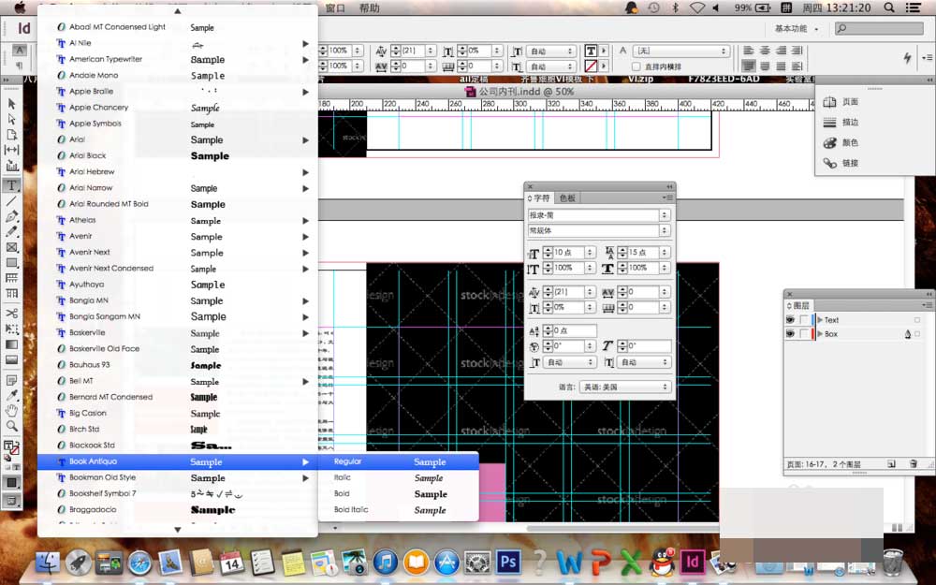Toggle visibility of the Box layer

[x=792, y=334]
